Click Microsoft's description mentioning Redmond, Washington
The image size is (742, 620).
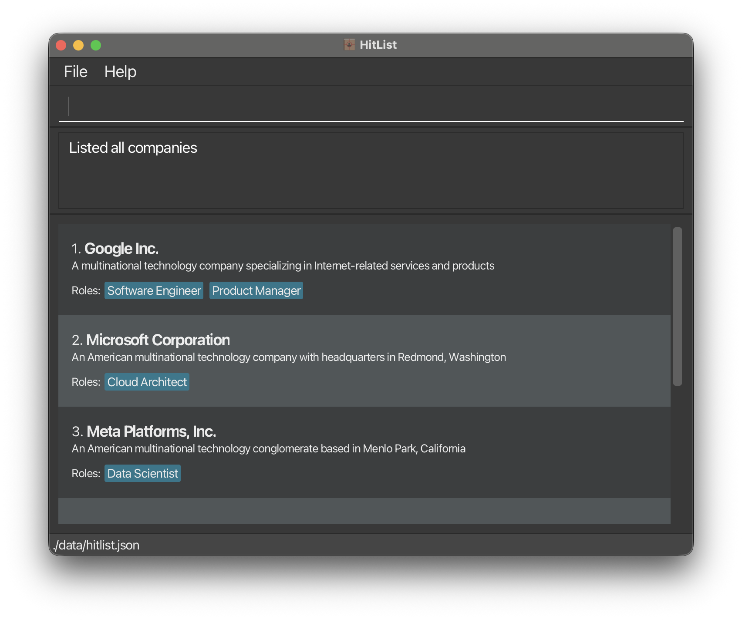pos(289,357)
